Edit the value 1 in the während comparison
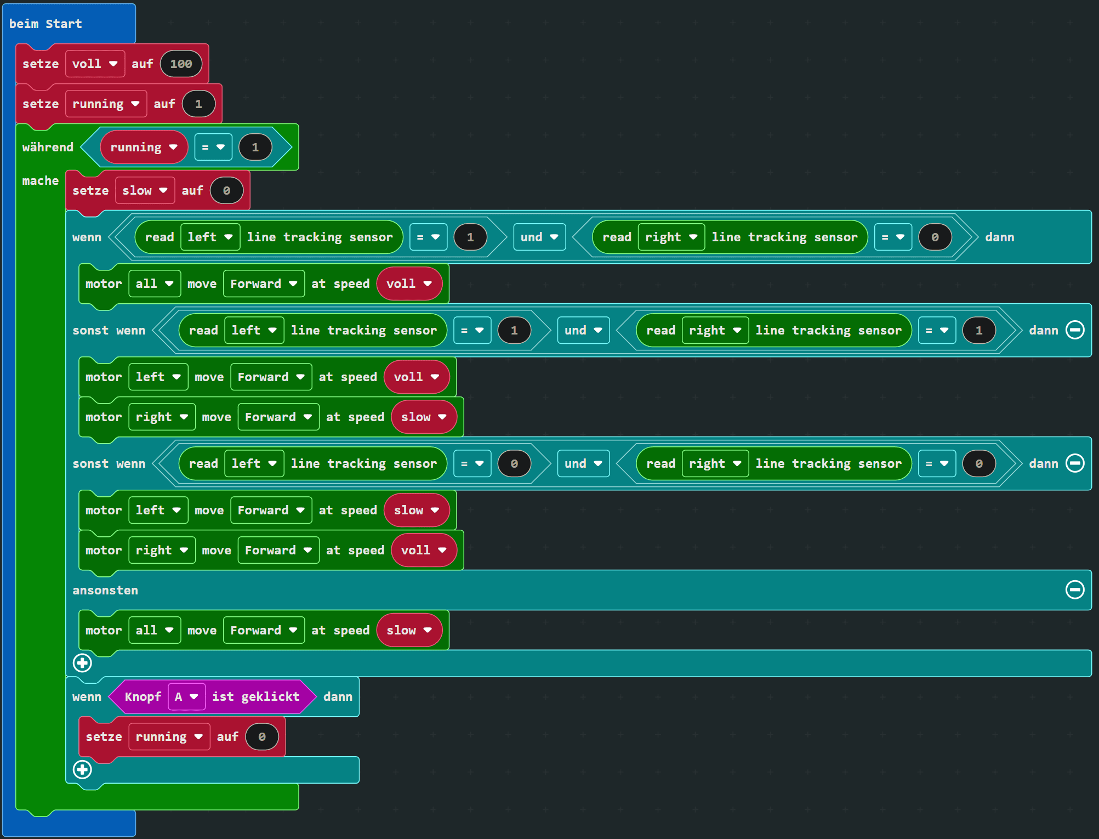 (x=254, y=146)
